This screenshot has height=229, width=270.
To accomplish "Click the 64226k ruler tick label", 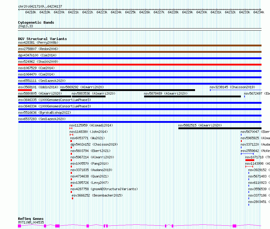I will (145, 12).
